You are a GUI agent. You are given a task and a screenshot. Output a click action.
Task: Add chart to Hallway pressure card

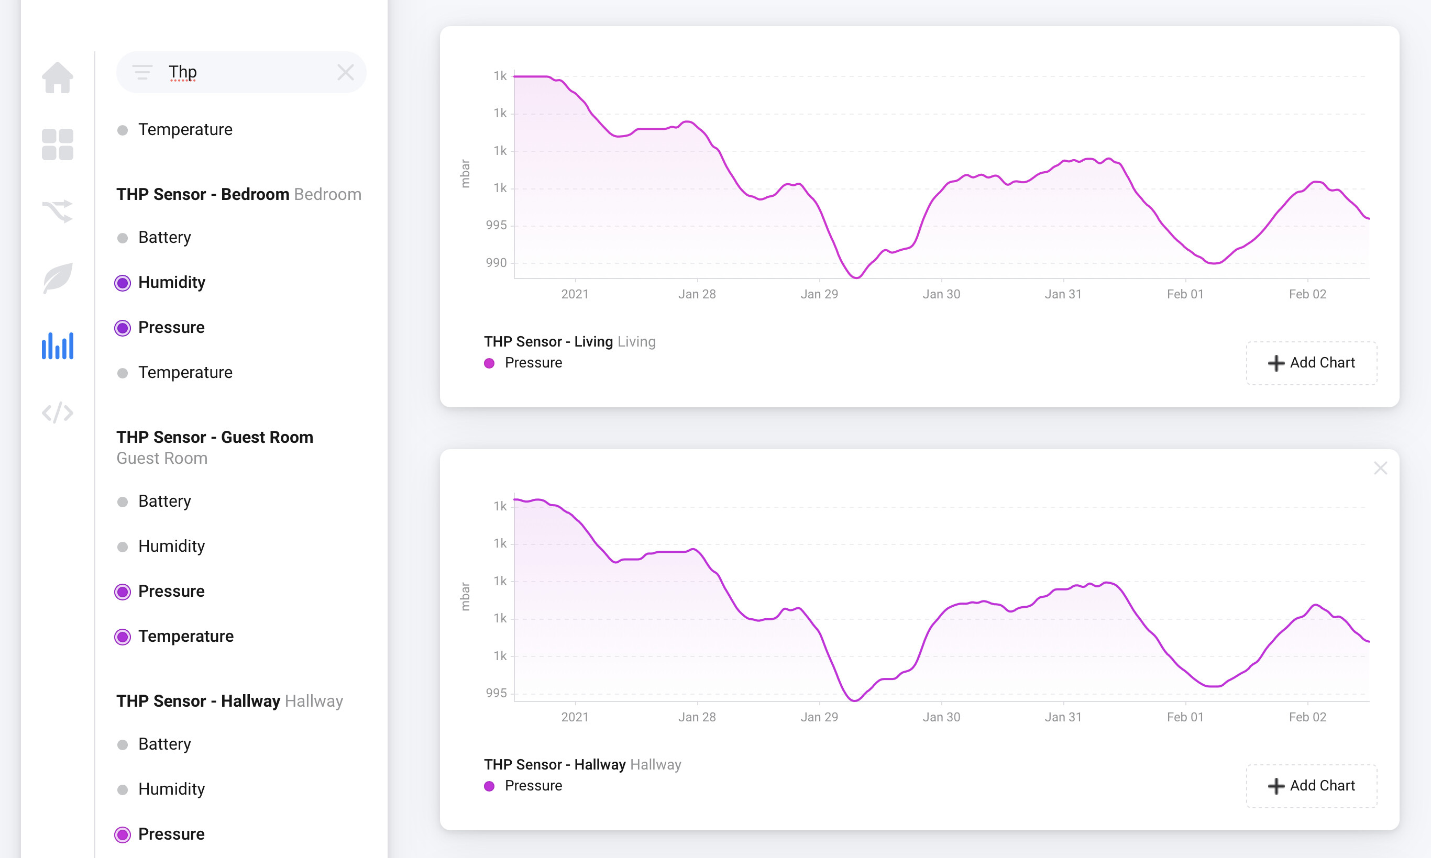(x=1311, y=786)
